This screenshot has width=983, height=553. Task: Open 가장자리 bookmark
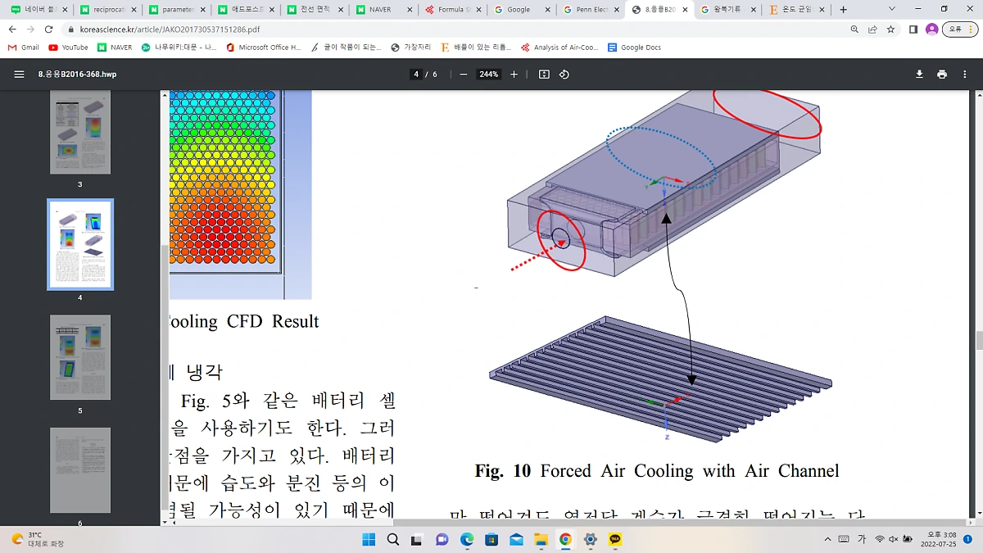pyautogui.click(x=410, y=48)
